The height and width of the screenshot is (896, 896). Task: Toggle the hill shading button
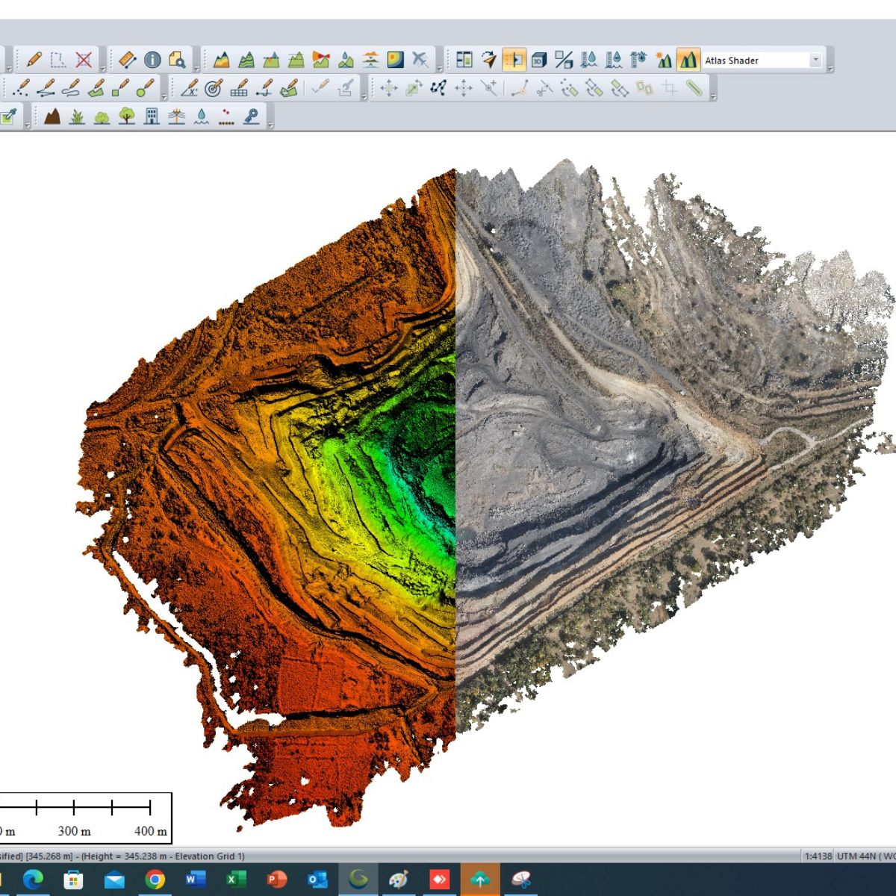688,60
